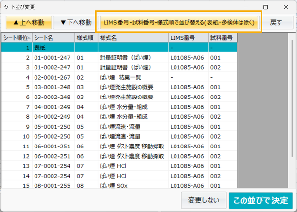Click the シート並び変更 window title
The image size is (297, 212).
coord(19,7)
